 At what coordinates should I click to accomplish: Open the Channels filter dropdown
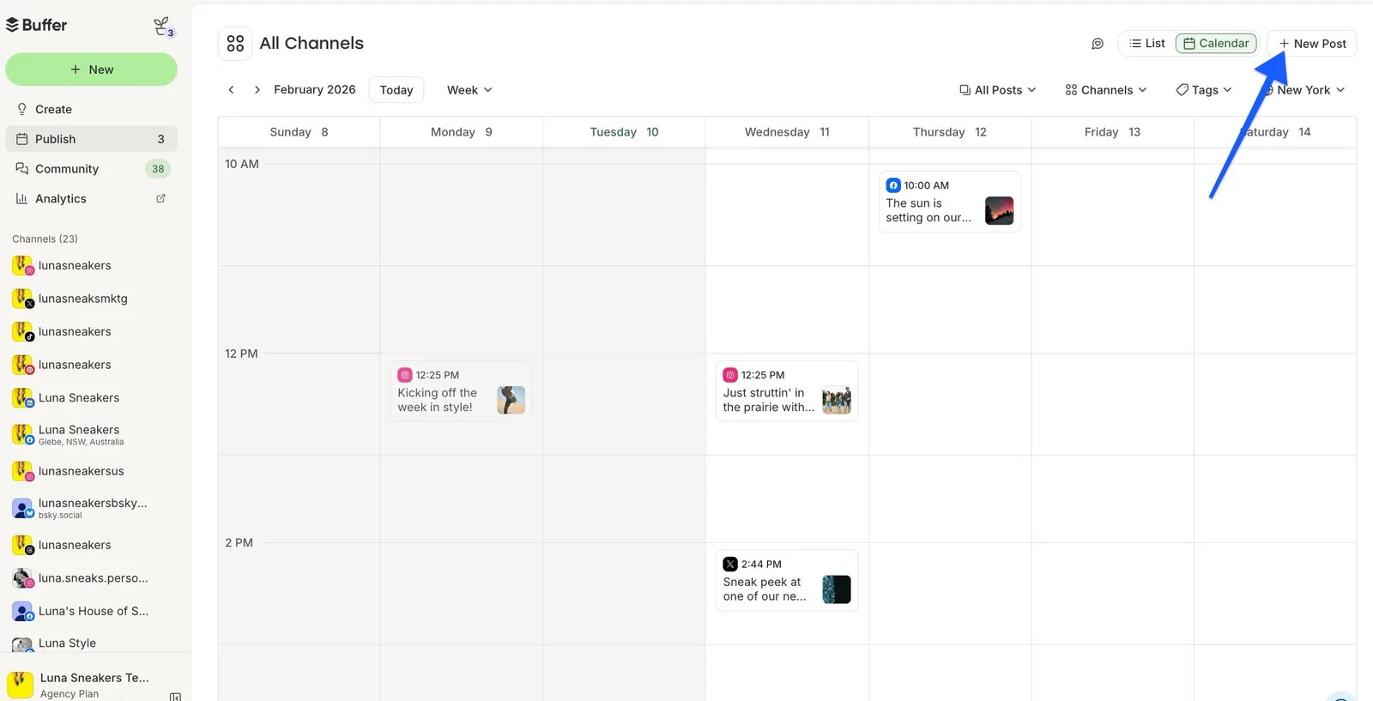(x=1105, y=90)
